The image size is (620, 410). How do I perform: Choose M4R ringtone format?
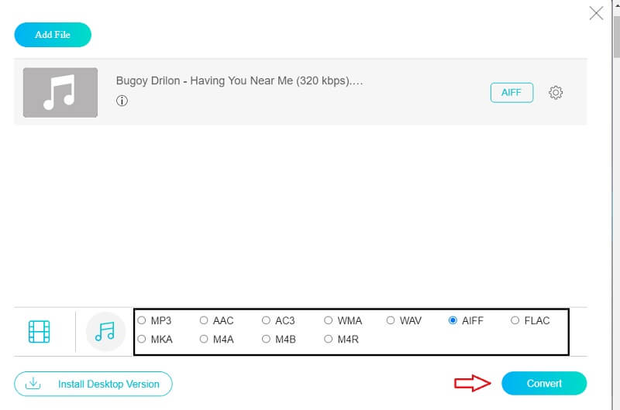tap(329, 339)
